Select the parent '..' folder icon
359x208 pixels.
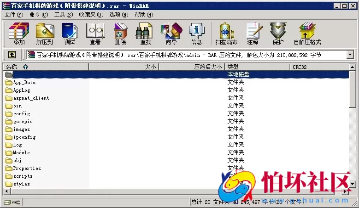point(9,74)
